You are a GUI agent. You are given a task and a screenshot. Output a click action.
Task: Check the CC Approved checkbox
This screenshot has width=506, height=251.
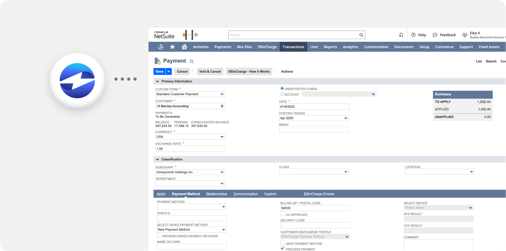click(283, 214)
